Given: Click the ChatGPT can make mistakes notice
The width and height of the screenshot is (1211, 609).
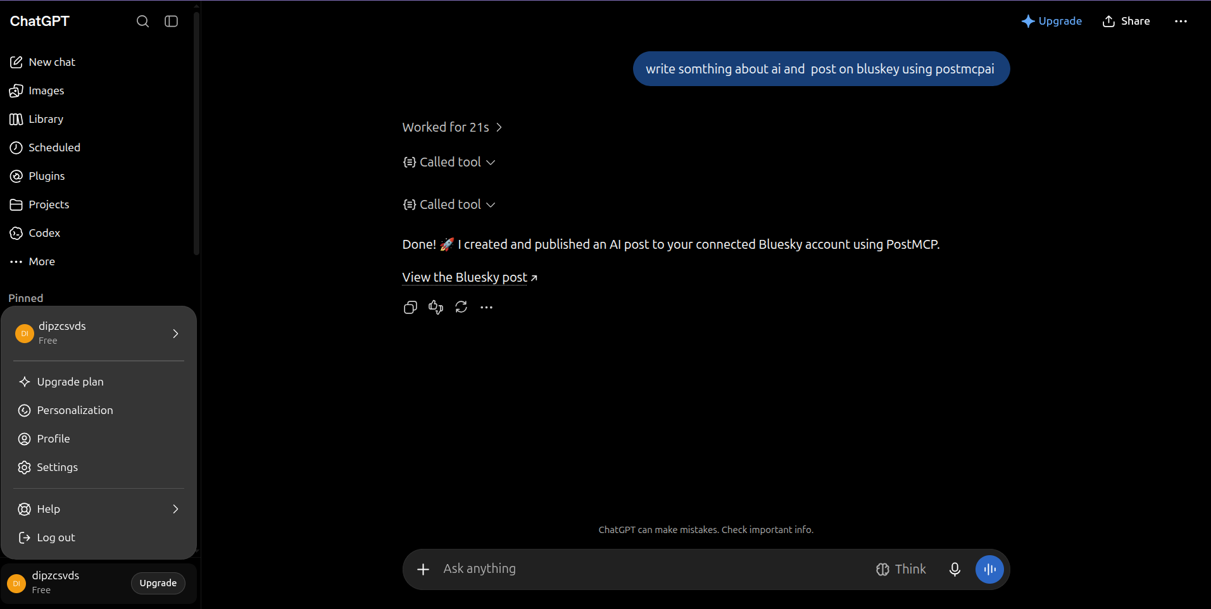Looking at the screenshot, I should tap(706, 530).
